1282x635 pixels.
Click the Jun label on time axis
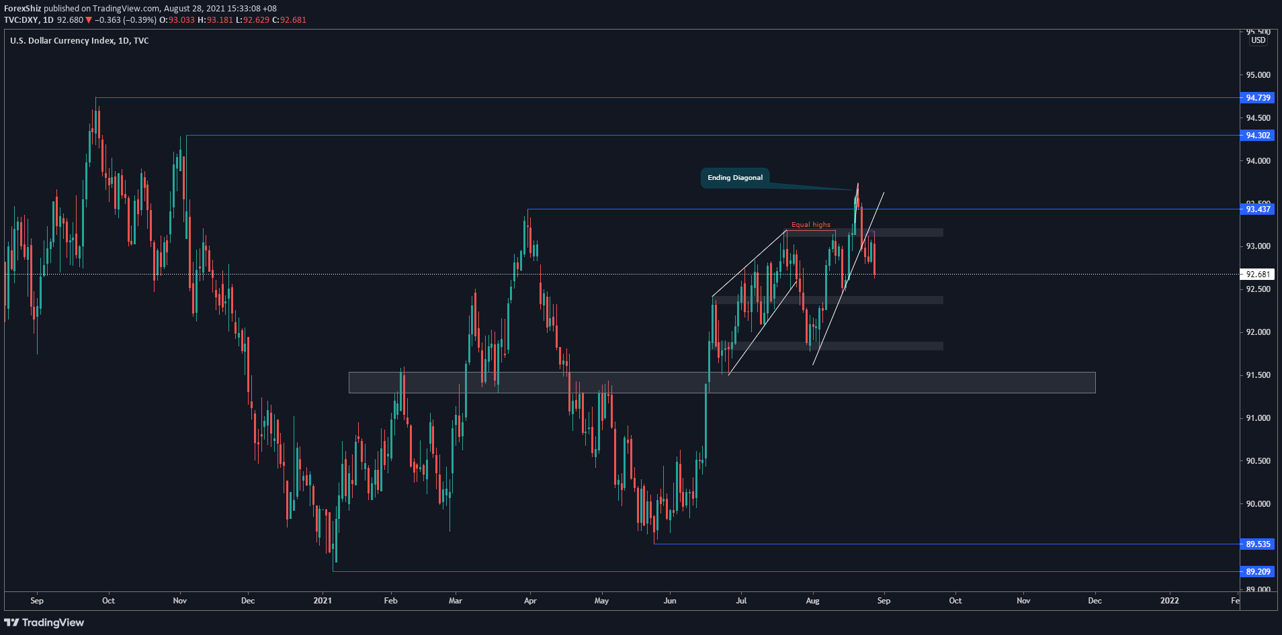coord(670,601)
